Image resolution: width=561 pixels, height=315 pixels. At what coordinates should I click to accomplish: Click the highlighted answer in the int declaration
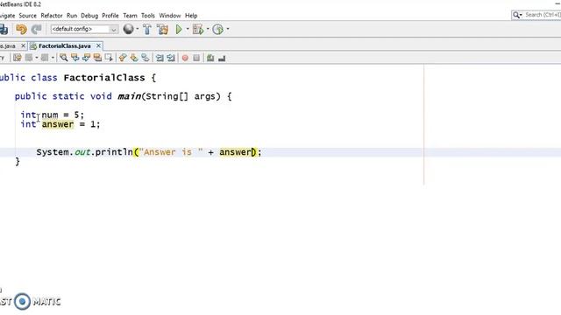click(58, 124)
